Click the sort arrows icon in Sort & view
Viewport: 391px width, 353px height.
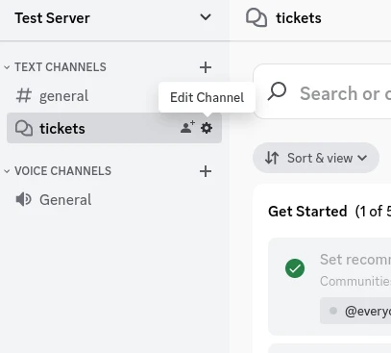[x=272, y=158]
